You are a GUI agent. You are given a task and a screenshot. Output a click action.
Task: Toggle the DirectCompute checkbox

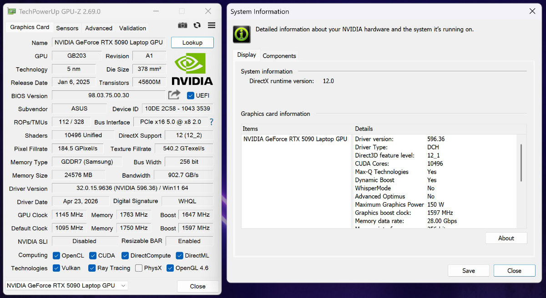pyautogui.click(x=125, y=256)
